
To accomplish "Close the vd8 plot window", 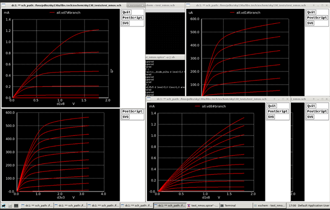I will point(287,99).
